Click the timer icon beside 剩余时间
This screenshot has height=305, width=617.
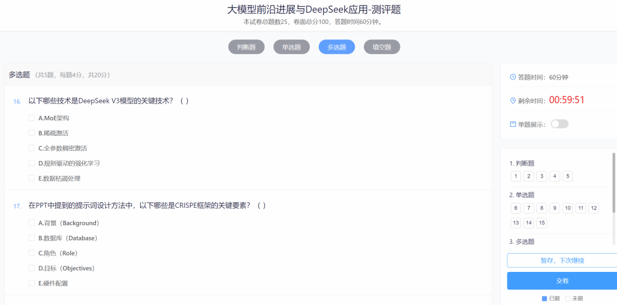pyautogui.click(x=512, y=101)
